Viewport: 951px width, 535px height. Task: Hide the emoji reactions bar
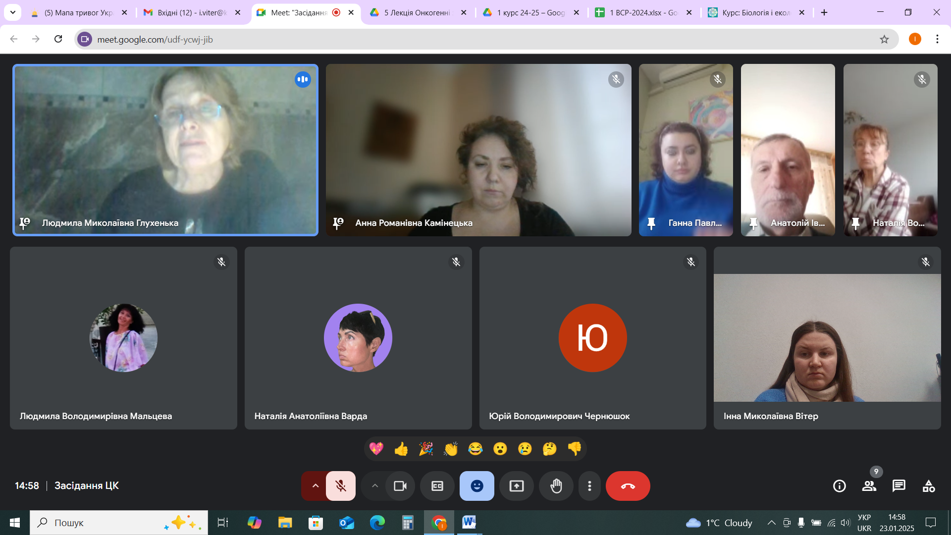476,486
